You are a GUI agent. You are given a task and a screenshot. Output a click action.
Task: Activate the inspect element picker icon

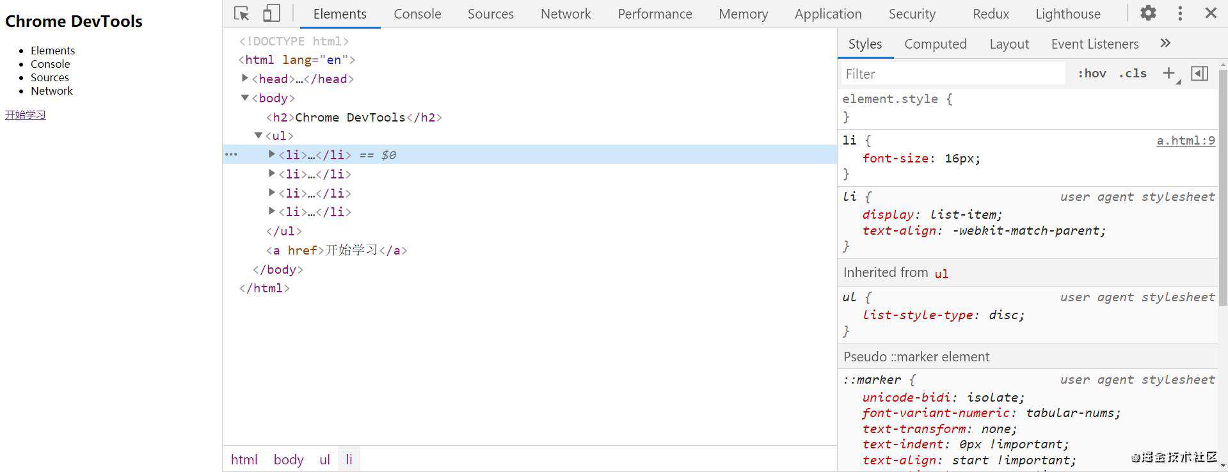[x=241, y=13]
